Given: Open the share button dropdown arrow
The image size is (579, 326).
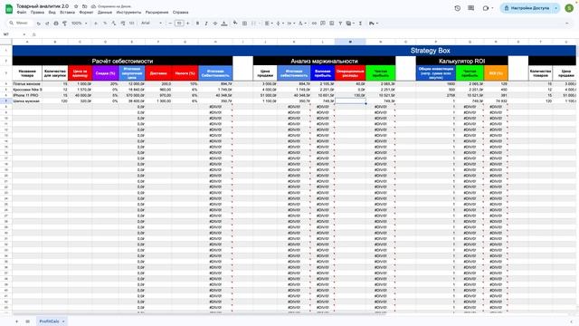Looking at the screenshot, I should (x=556, y=8).
